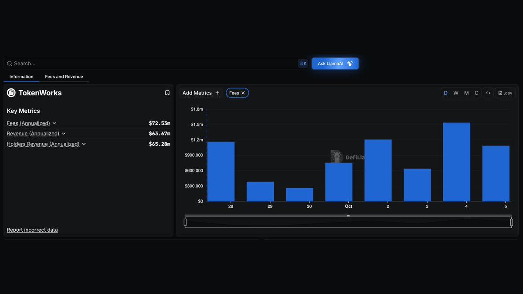Click the TokenWorks logo icon
The width and height of the screenshot is (523, 294).
click(11, 93)
